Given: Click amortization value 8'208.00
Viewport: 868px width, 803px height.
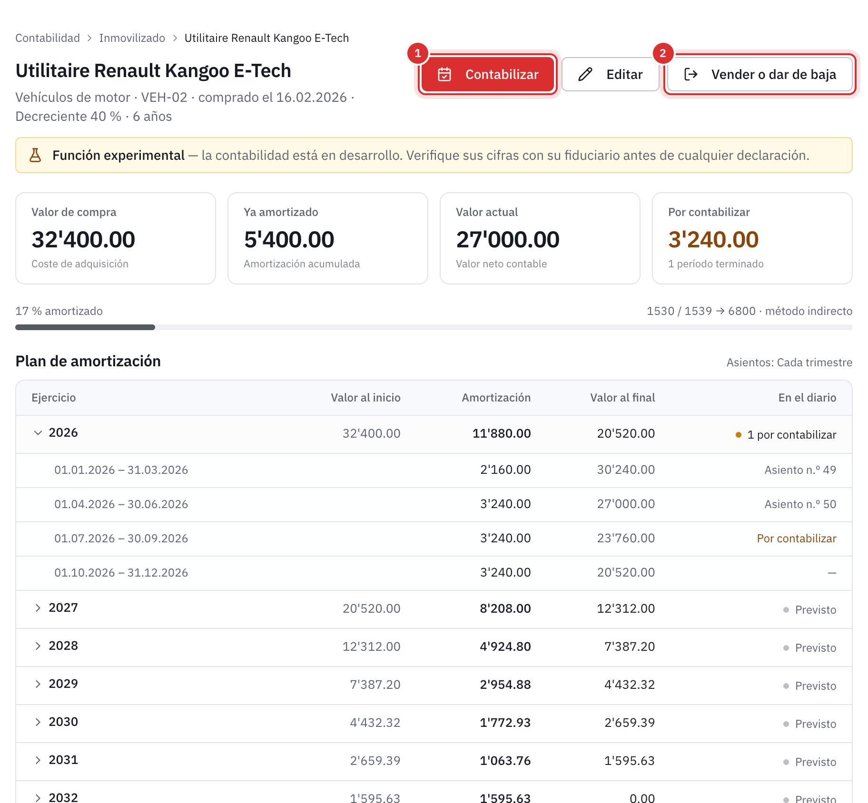Looking at the screenshot, I should coord(505,608).
